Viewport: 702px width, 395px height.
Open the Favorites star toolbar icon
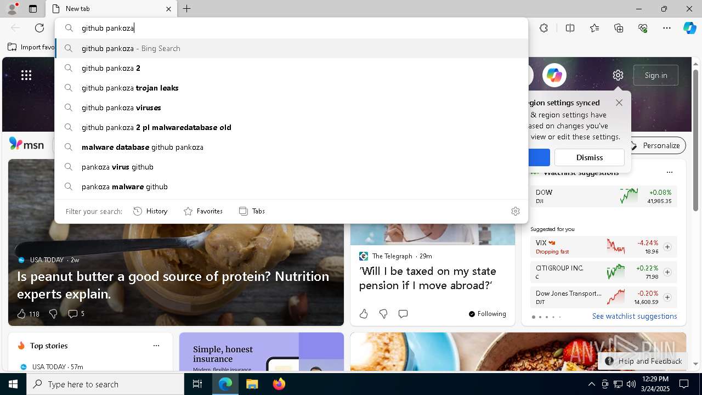[x=595, y=28]
